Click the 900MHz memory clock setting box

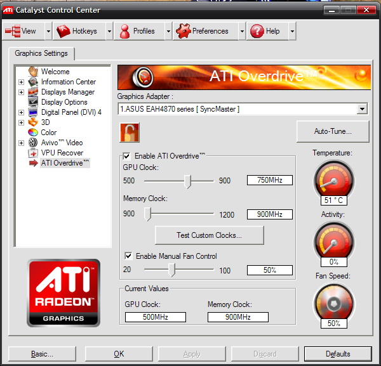pyautogui.click(x=270, y=214)
